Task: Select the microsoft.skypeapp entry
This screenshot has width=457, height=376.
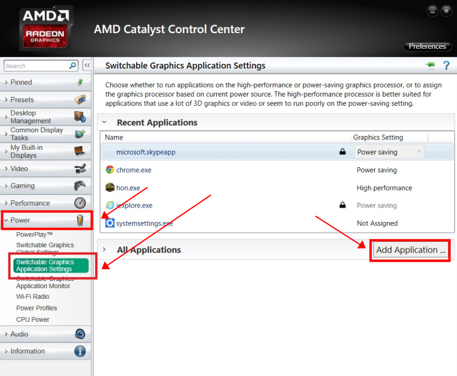Action: pos(146,152)
